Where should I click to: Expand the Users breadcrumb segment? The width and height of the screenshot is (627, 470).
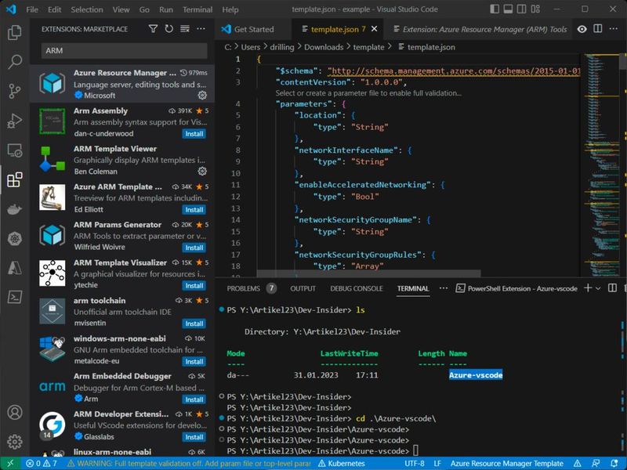(x=250, y=47)
